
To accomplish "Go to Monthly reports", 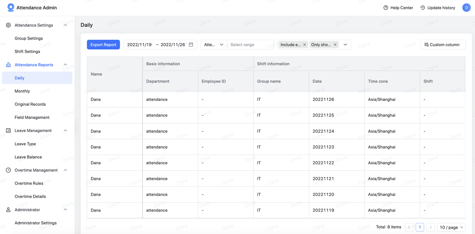I will 22,91.
